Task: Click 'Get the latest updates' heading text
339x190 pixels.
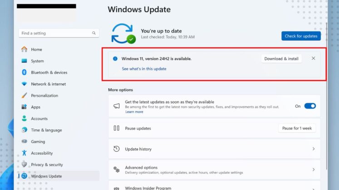Action: pyautogui.click(x=170, y=102)
